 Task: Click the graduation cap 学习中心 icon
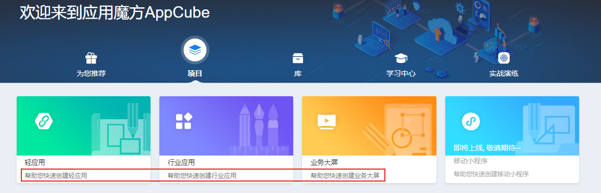pyautogui.click(x=401, y=58)
